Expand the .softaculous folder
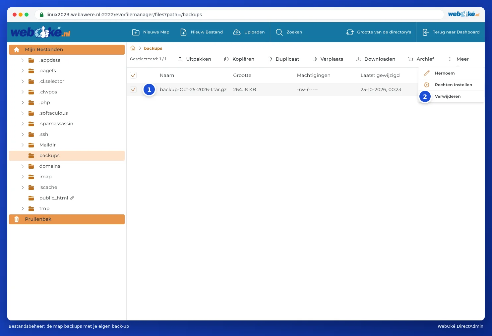The width and height of the screenshot is (492, 336). pyautogui.click(x=23, y=113)
